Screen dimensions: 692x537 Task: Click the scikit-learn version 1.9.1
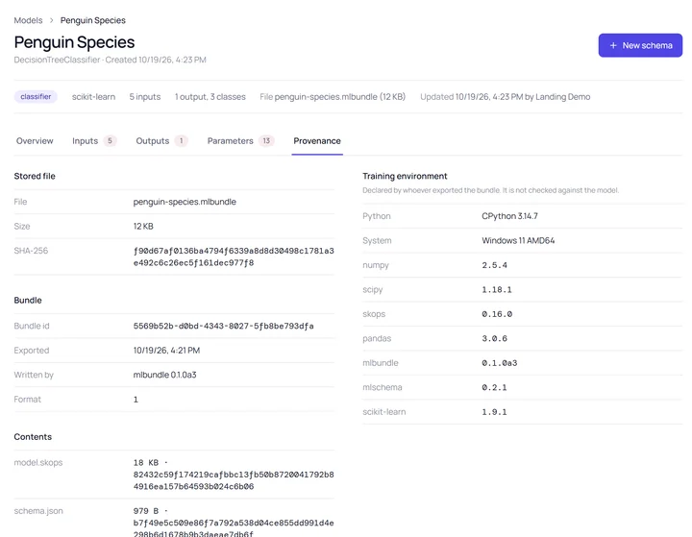[494, 412]
